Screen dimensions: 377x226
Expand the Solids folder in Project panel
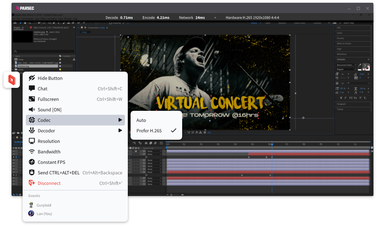(x=13, y=70)
